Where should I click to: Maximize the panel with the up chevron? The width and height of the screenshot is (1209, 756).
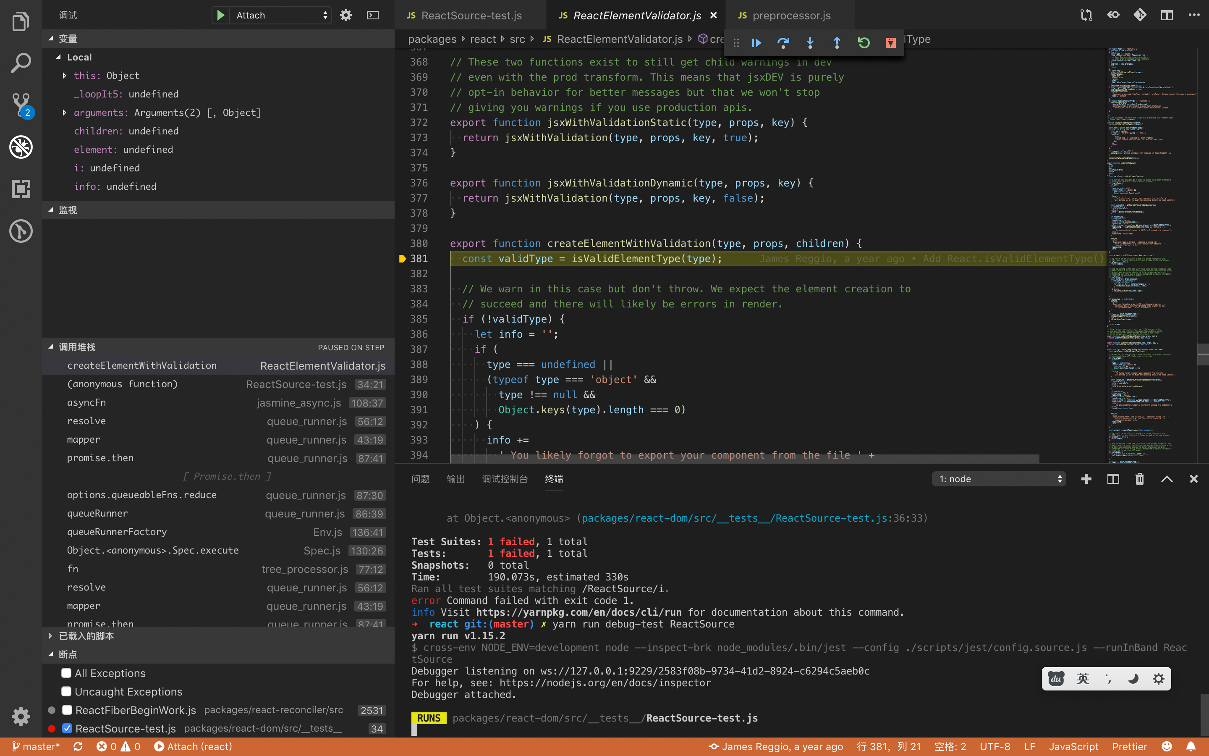click(1167, 478)
